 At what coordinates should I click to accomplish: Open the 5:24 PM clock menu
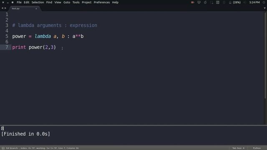click(x=254, y=2)
